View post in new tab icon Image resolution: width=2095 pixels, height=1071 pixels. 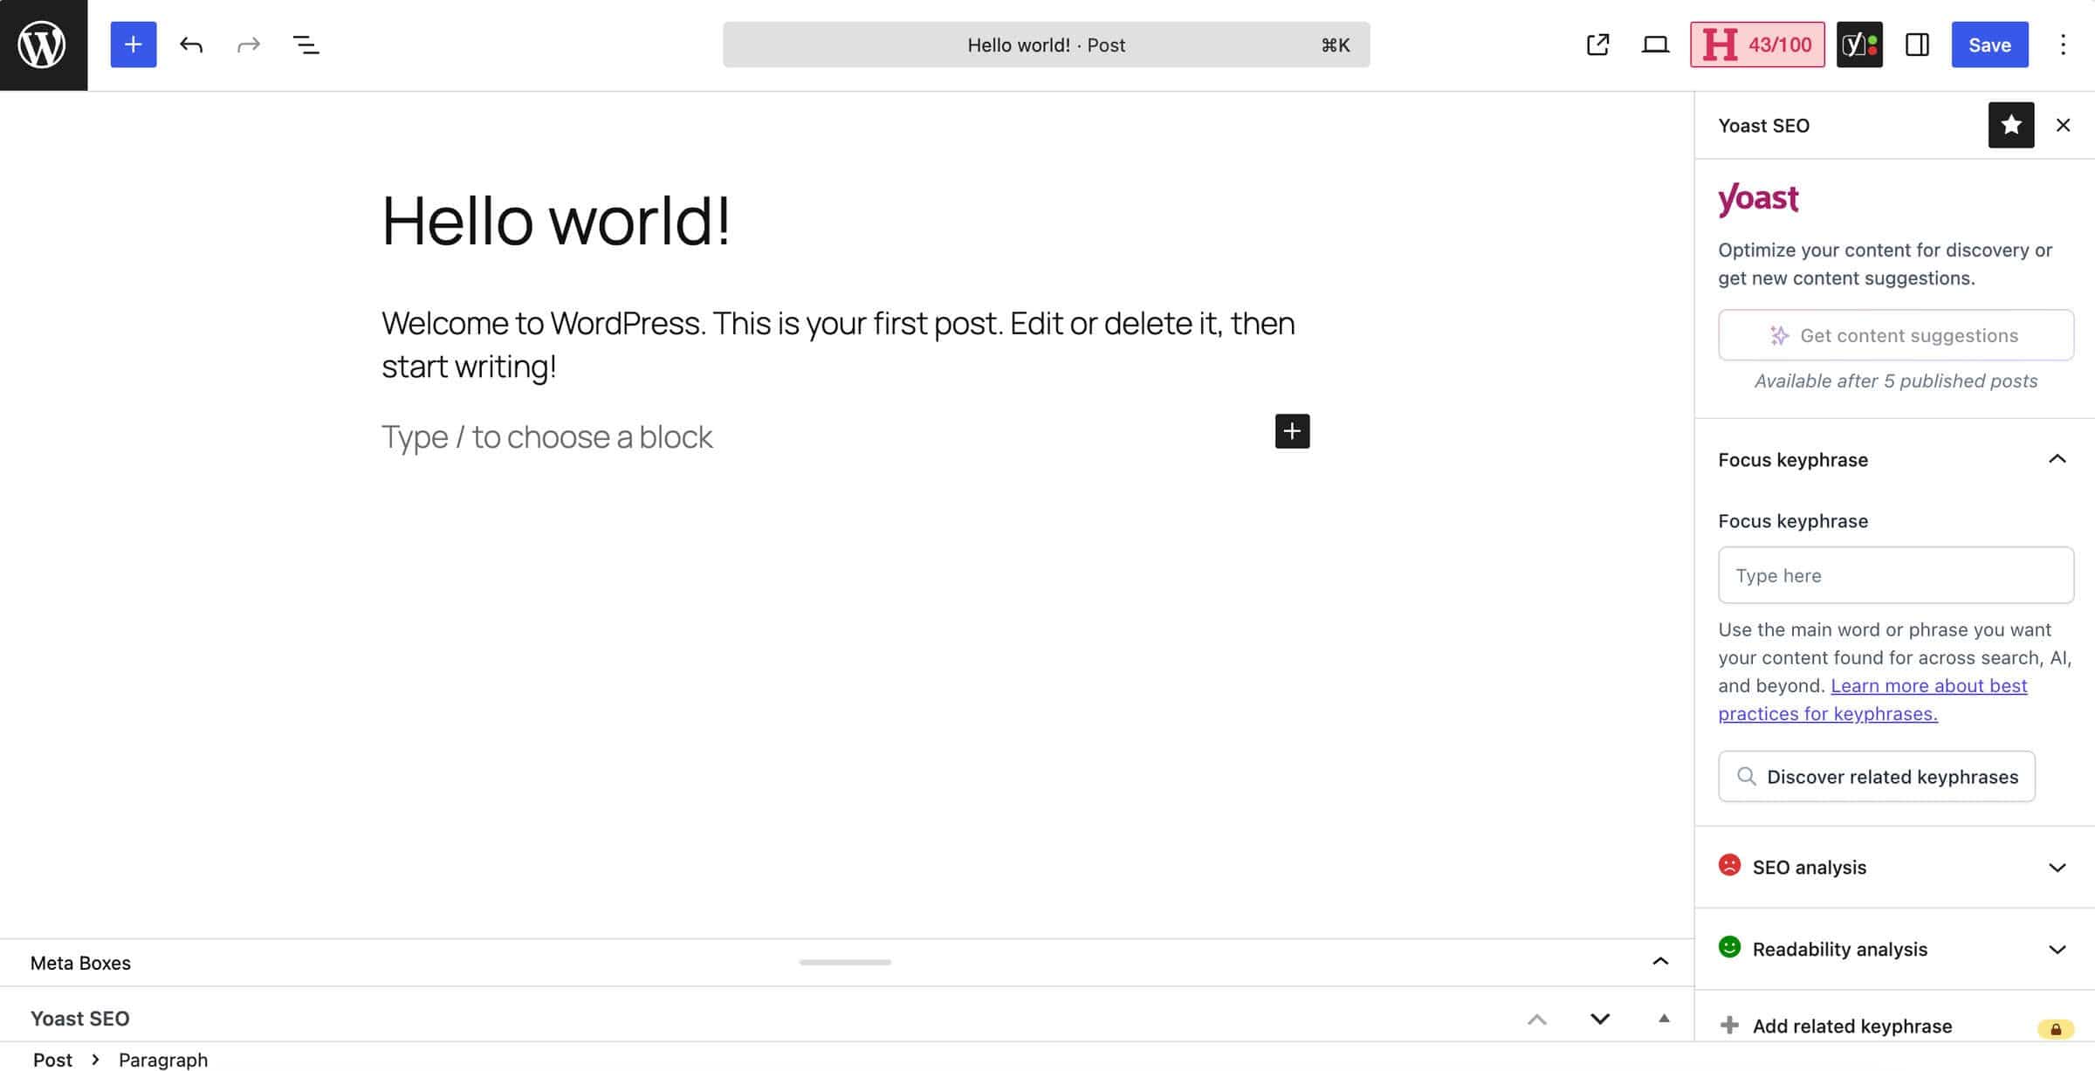pyautogui.click(x=1597, y=45)
